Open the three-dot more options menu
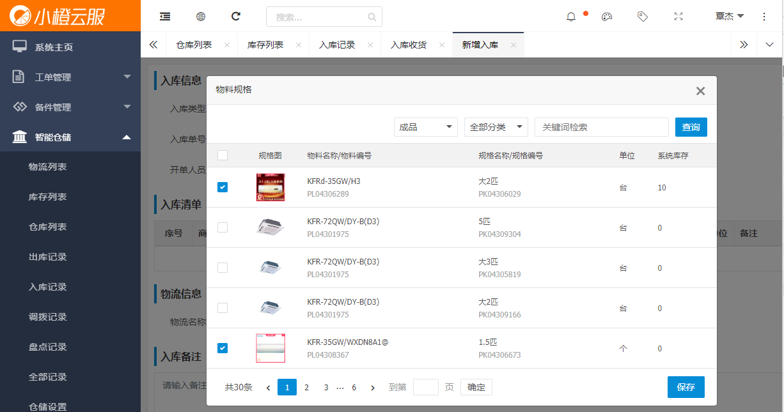The width and height of the screenshot is (784, 412). [x=764, y=17]
